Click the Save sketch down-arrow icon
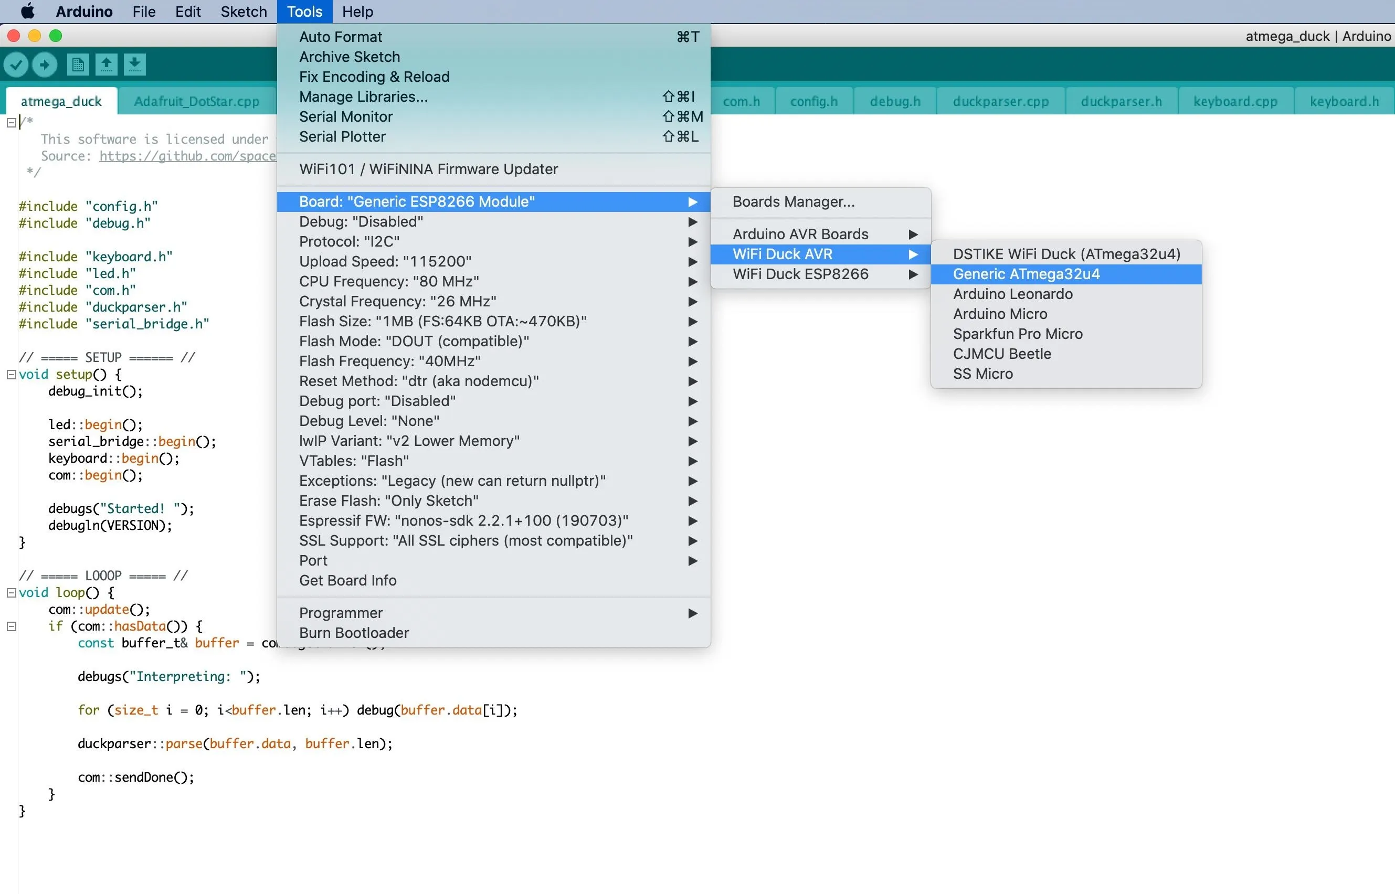1395x894 pixels. (x=135, y=65)
